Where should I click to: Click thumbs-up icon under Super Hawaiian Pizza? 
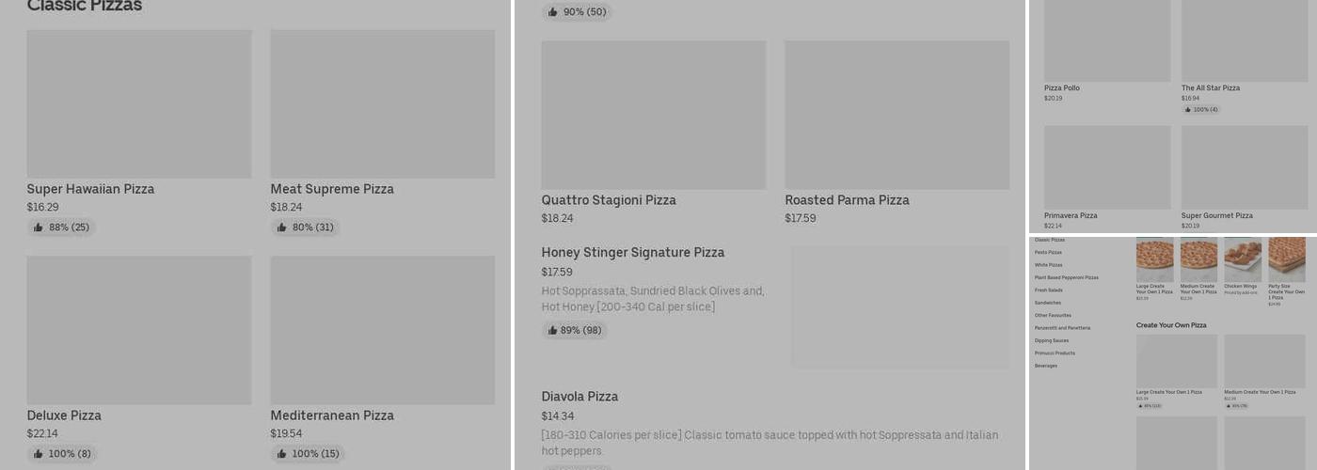tap(39, 227)
